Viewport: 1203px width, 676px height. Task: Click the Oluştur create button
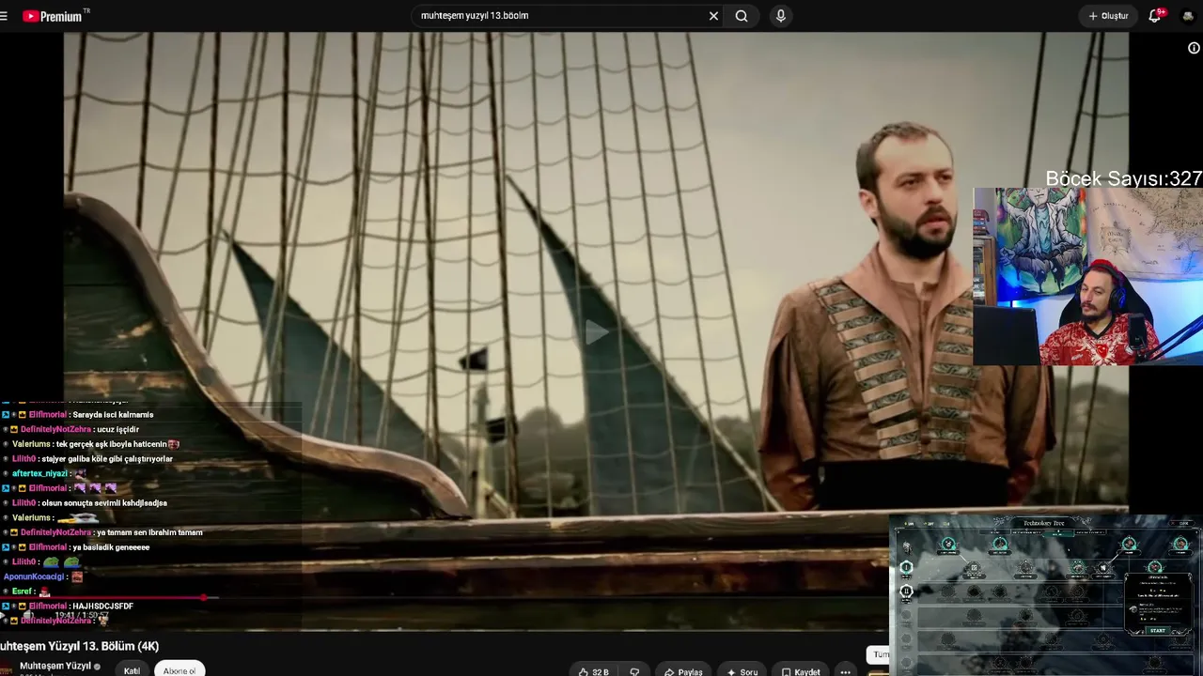pyautogui.click(x=1108, y=16)
